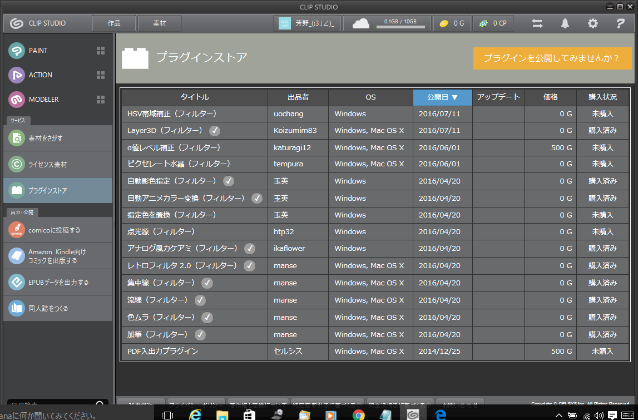638x420 pixels.
Task: Select プラグインストア in the sidebar
Action: [58, 190]
